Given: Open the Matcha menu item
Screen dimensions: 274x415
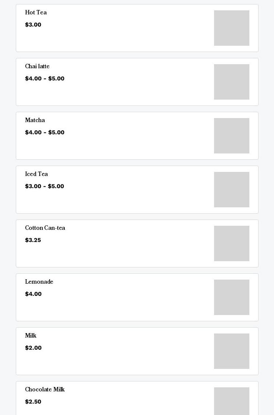Looking at the screenshot, I should tap(35, 120).
